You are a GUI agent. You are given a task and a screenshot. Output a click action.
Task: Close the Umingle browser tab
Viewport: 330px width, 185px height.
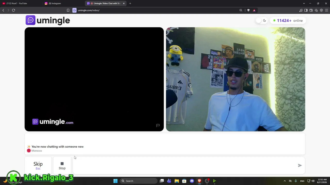124,3
